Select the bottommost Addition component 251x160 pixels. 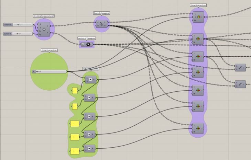point(90,149)
